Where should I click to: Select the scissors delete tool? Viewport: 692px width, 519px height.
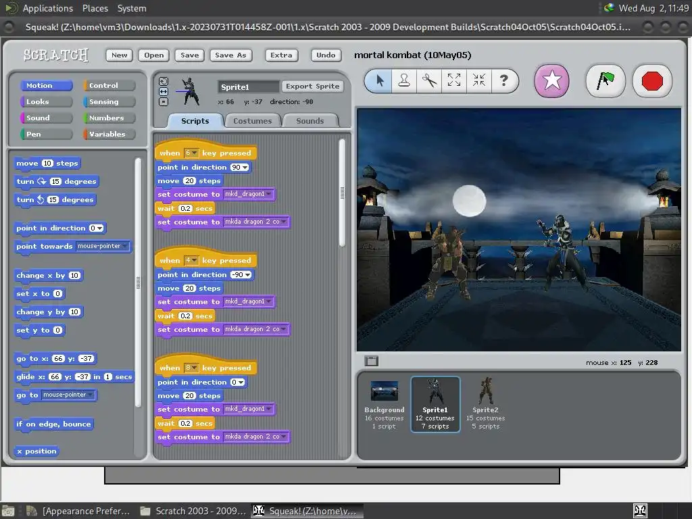[429, 81]
